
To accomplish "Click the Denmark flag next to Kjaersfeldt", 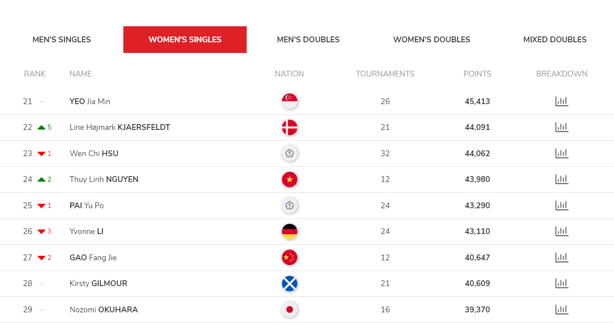I will (x=289, y=127).
